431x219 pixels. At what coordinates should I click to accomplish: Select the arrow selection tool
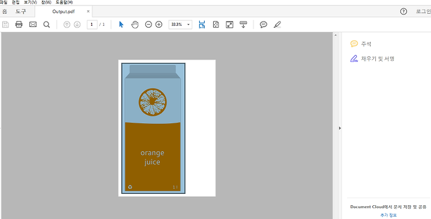(121, 25)
